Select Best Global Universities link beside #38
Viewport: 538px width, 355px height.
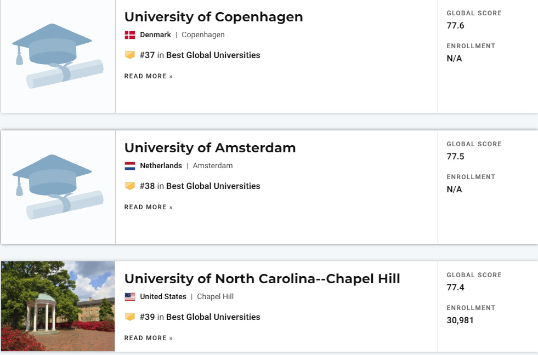pyautogui.click(x=213, y=186)
